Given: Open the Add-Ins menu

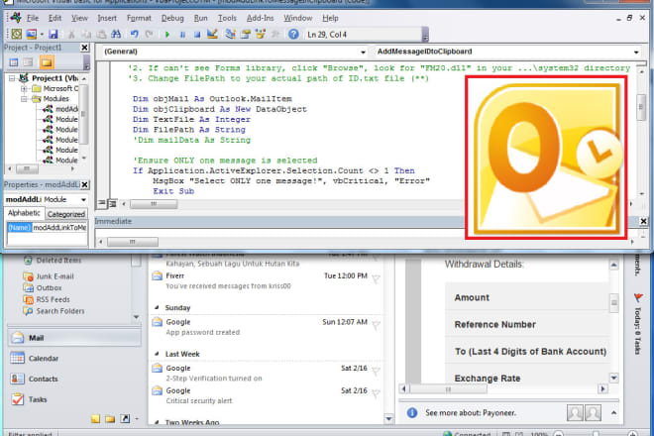Looking at the screenshot, I should pos(260,18).
